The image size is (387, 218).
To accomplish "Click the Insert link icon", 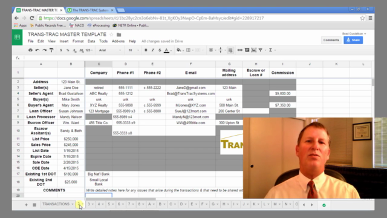I will 239,50.
